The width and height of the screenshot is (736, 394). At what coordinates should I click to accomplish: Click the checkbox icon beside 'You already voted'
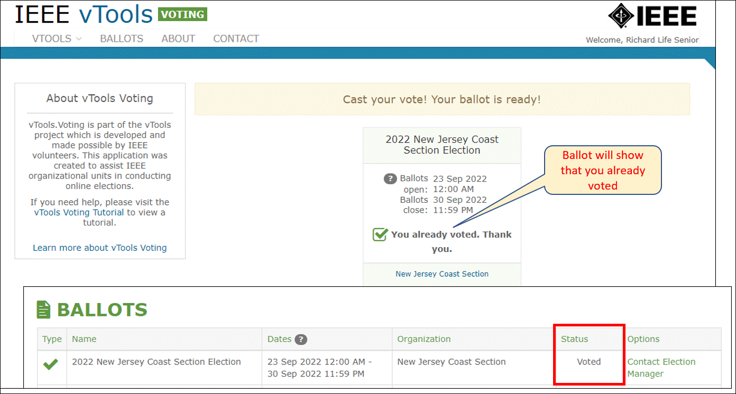click(380, 234)
